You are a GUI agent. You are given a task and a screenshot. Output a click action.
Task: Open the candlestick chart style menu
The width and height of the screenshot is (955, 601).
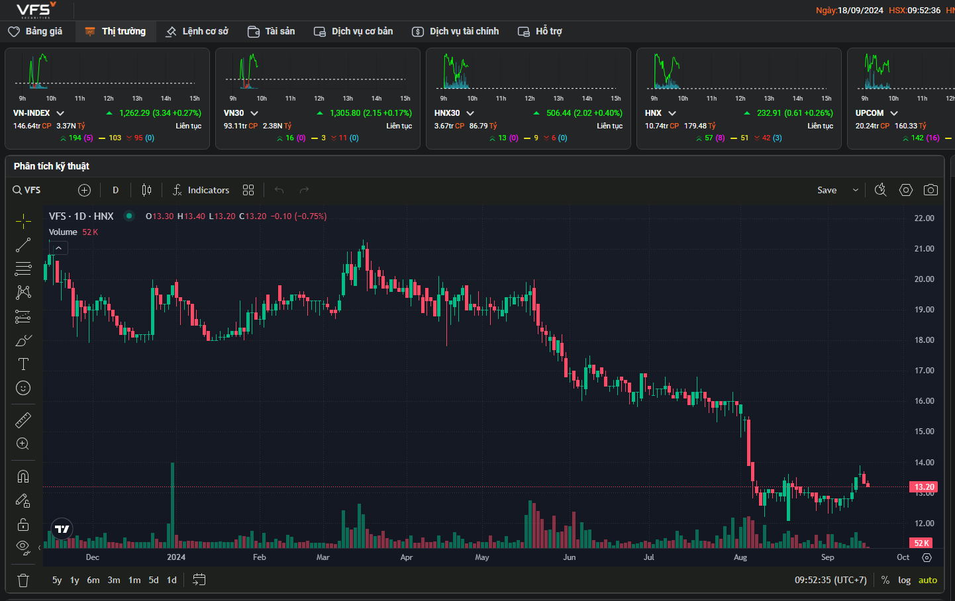click(147, 190)
